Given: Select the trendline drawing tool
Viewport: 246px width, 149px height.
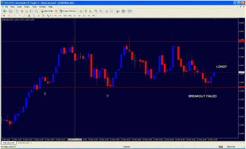Looking at the screenshot, I should point(24,15).
